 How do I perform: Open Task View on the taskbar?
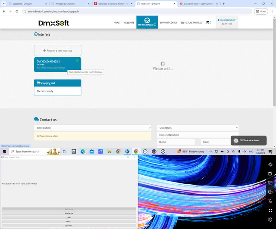pyautogui.click(x=65, y=152)
